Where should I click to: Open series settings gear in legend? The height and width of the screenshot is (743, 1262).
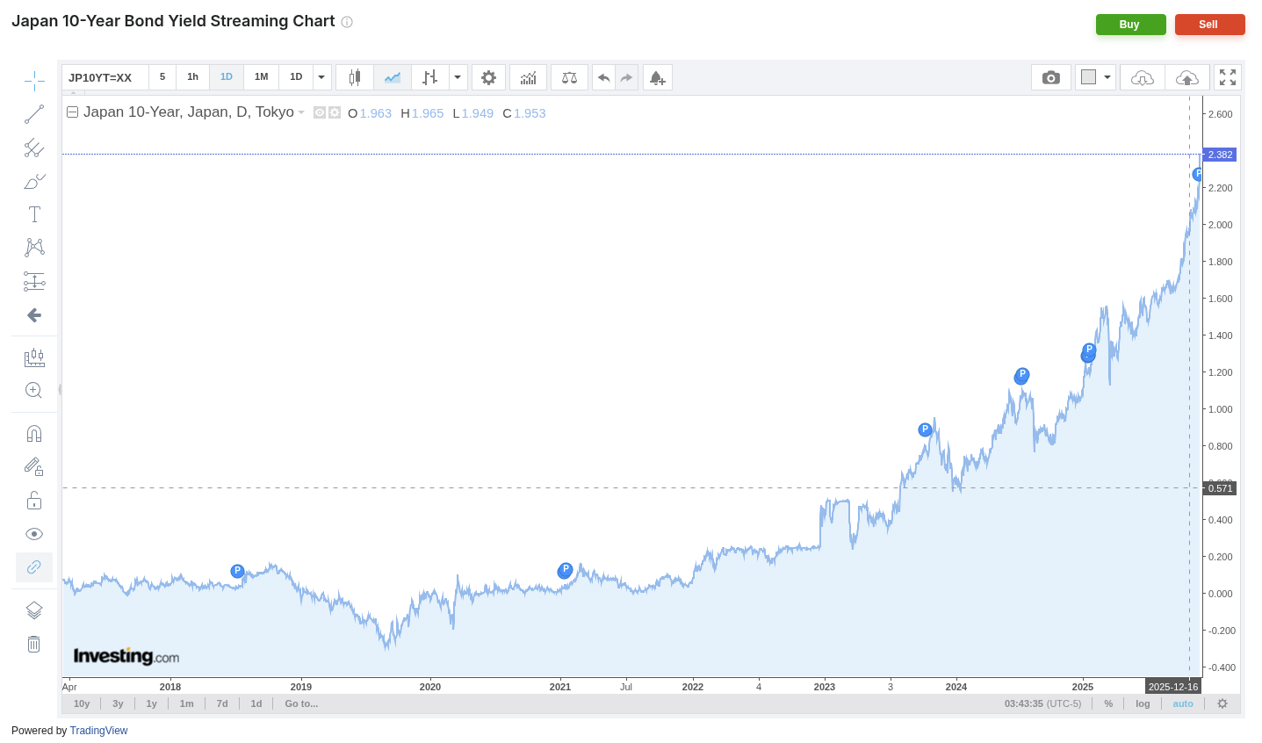pos(335,112)
